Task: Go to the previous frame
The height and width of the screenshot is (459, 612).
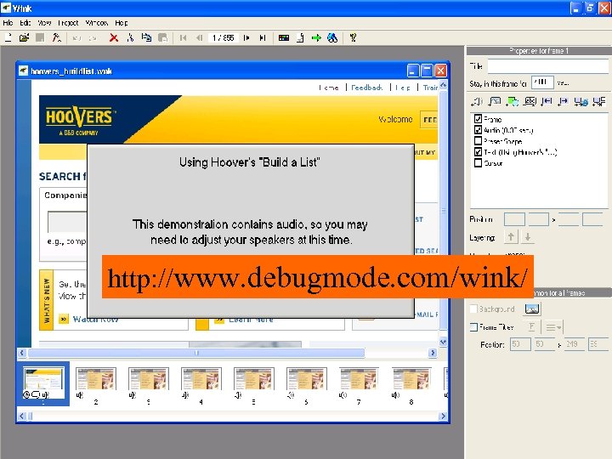Action: [x=199, y=37]
